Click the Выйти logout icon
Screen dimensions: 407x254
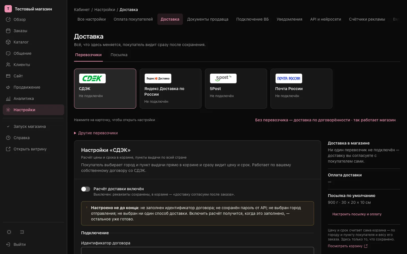click(x=8, y=244)
